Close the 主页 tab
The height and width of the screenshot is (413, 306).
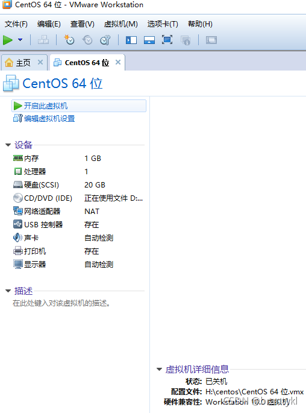point(40,62)
